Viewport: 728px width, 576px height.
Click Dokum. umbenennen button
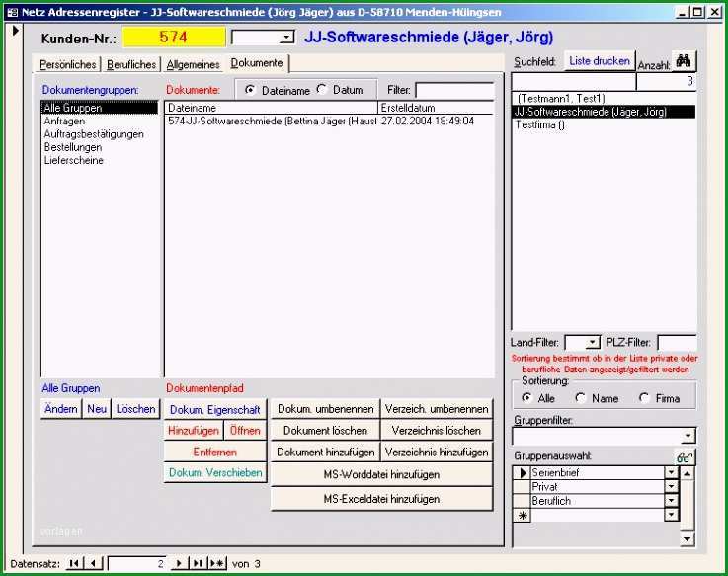pyautogui.click(x=325, y=409)
